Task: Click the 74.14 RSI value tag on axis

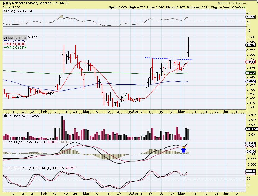Action: coord(251,17)
